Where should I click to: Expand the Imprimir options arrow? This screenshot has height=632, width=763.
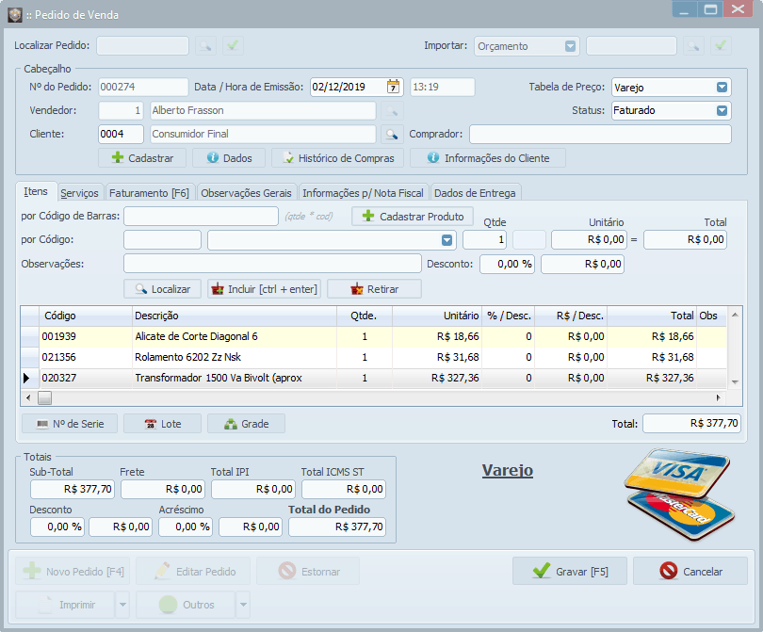click(122, 605)
